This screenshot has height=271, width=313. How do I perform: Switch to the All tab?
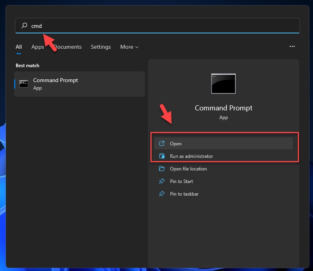click(x=19, y=47)
